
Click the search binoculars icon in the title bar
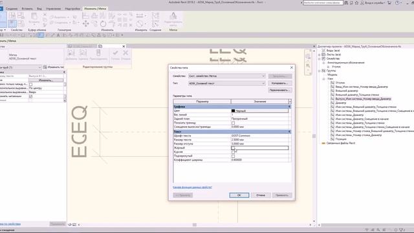[346, 3]
